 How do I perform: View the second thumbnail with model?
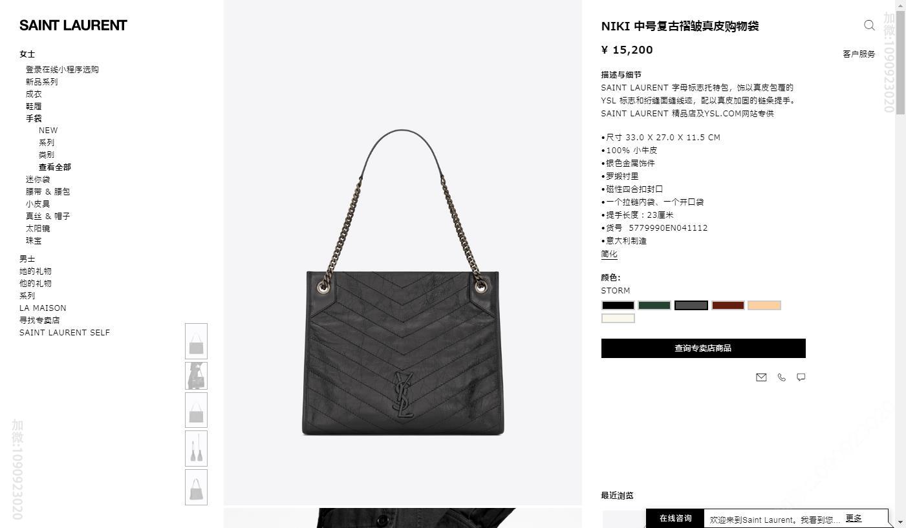click(x=197, y=375)
